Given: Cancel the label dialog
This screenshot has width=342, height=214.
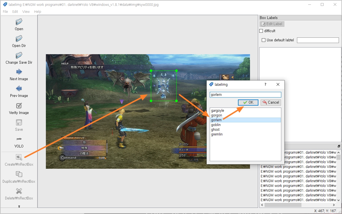Looking at the screenshot, I should point(271,103).
